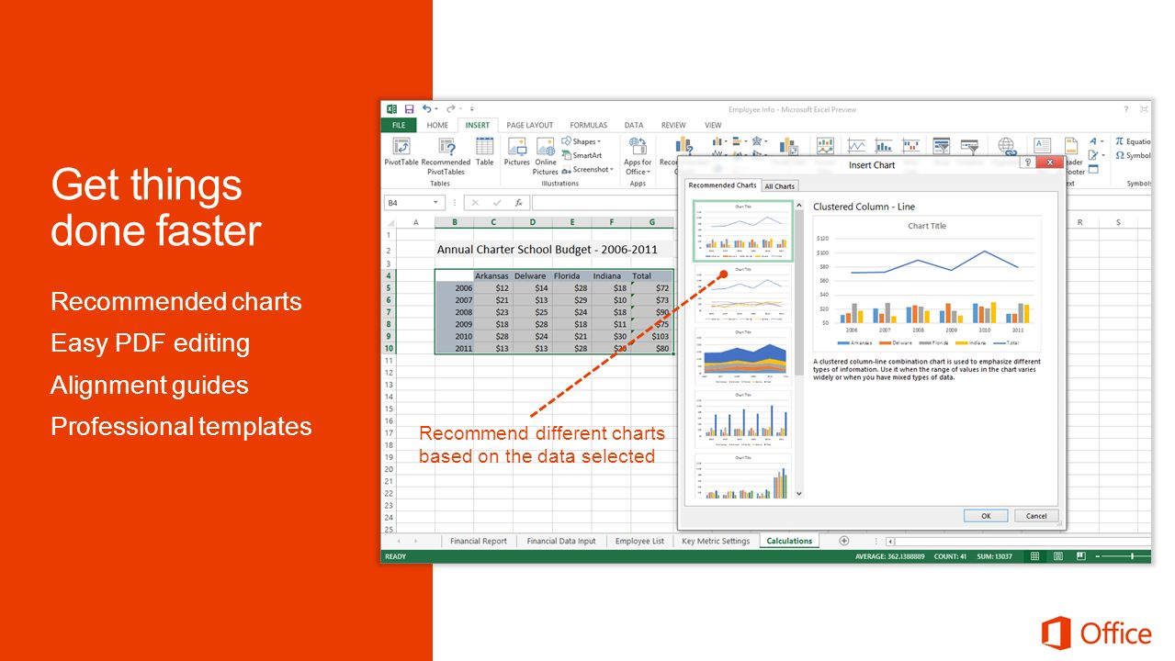Click the PivotTable icon
1175x661 pixels.
tap(401, 146)
